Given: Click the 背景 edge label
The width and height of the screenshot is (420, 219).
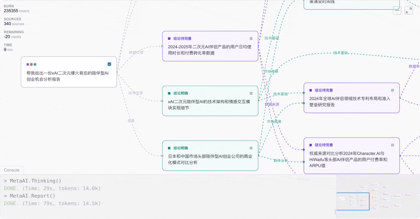Looking at the screenshot, I should [x=131, y=121].
